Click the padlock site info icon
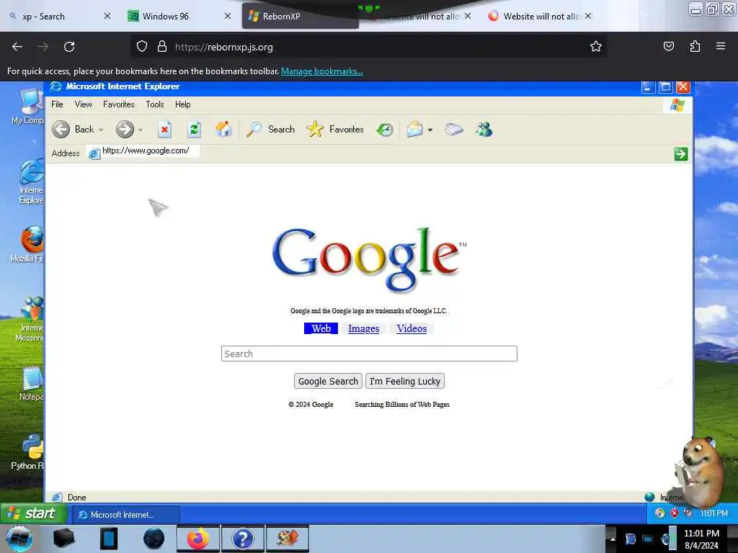 pyautogui.click(x=162, y=47)
